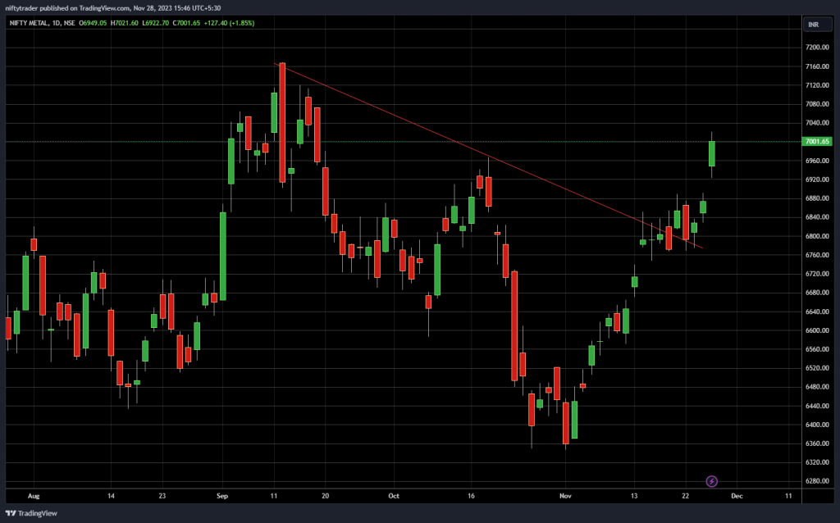Click the niftytrader author name
The image size is (840, 523).
coord(19,7)
